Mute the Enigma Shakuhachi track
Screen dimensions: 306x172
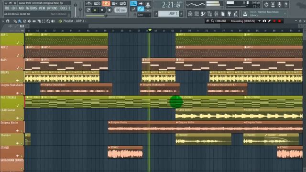(x=22, y=93)
